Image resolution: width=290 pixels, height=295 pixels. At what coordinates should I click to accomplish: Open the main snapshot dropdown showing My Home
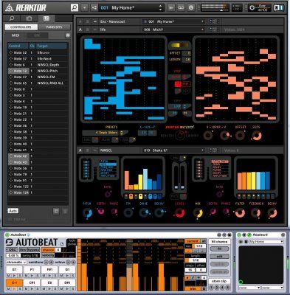pyautogui.click(x=131, y=8)
